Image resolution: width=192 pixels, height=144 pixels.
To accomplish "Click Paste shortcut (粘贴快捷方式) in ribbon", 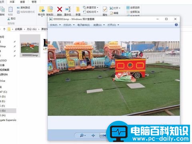I will pyautogui.click(x=26, y=12).
